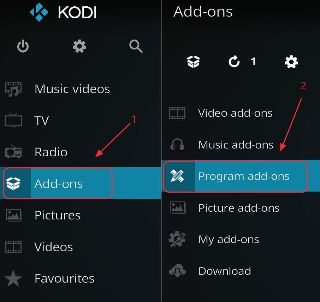
Task: Open Add-ons settings gear icon
Action: (x=291, y=62)
